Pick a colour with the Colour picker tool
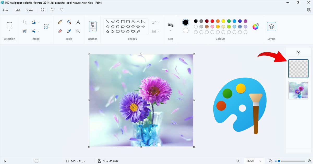This screenshot has height=164, width=313. (x=69, y=31)
